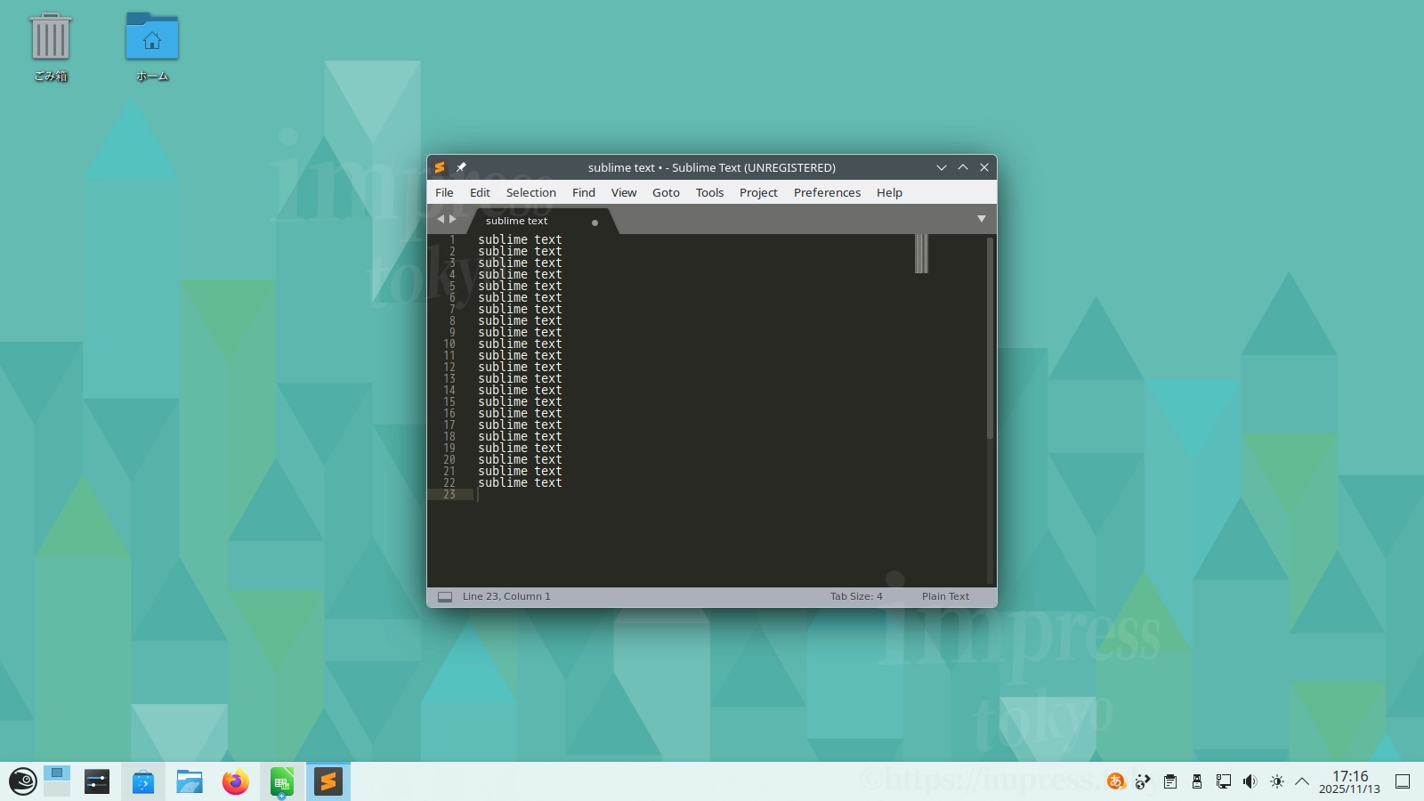Open the Dolphin file manager
The image size is (1424, 801).
(190, 781)
